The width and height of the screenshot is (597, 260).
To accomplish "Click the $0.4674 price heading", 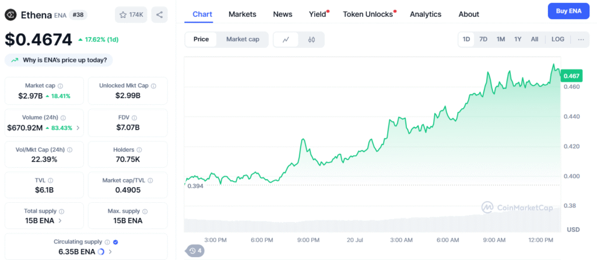I will click(x=38, y=40).
